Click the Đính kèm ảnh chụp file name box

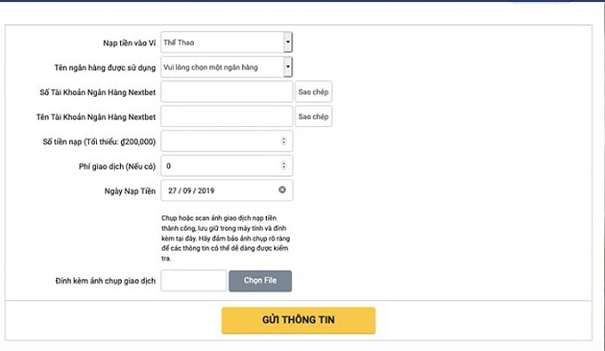pos(194,281)
